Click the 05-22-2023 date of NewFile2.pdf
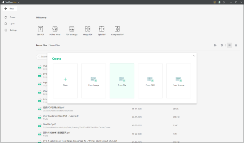Viewport: 244px width, 143px height. pos(137,126)
